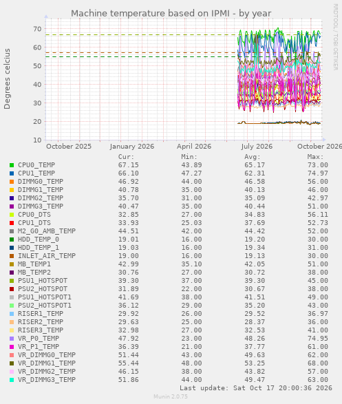Click the 'Last update' timestamp text

(256, 388)
